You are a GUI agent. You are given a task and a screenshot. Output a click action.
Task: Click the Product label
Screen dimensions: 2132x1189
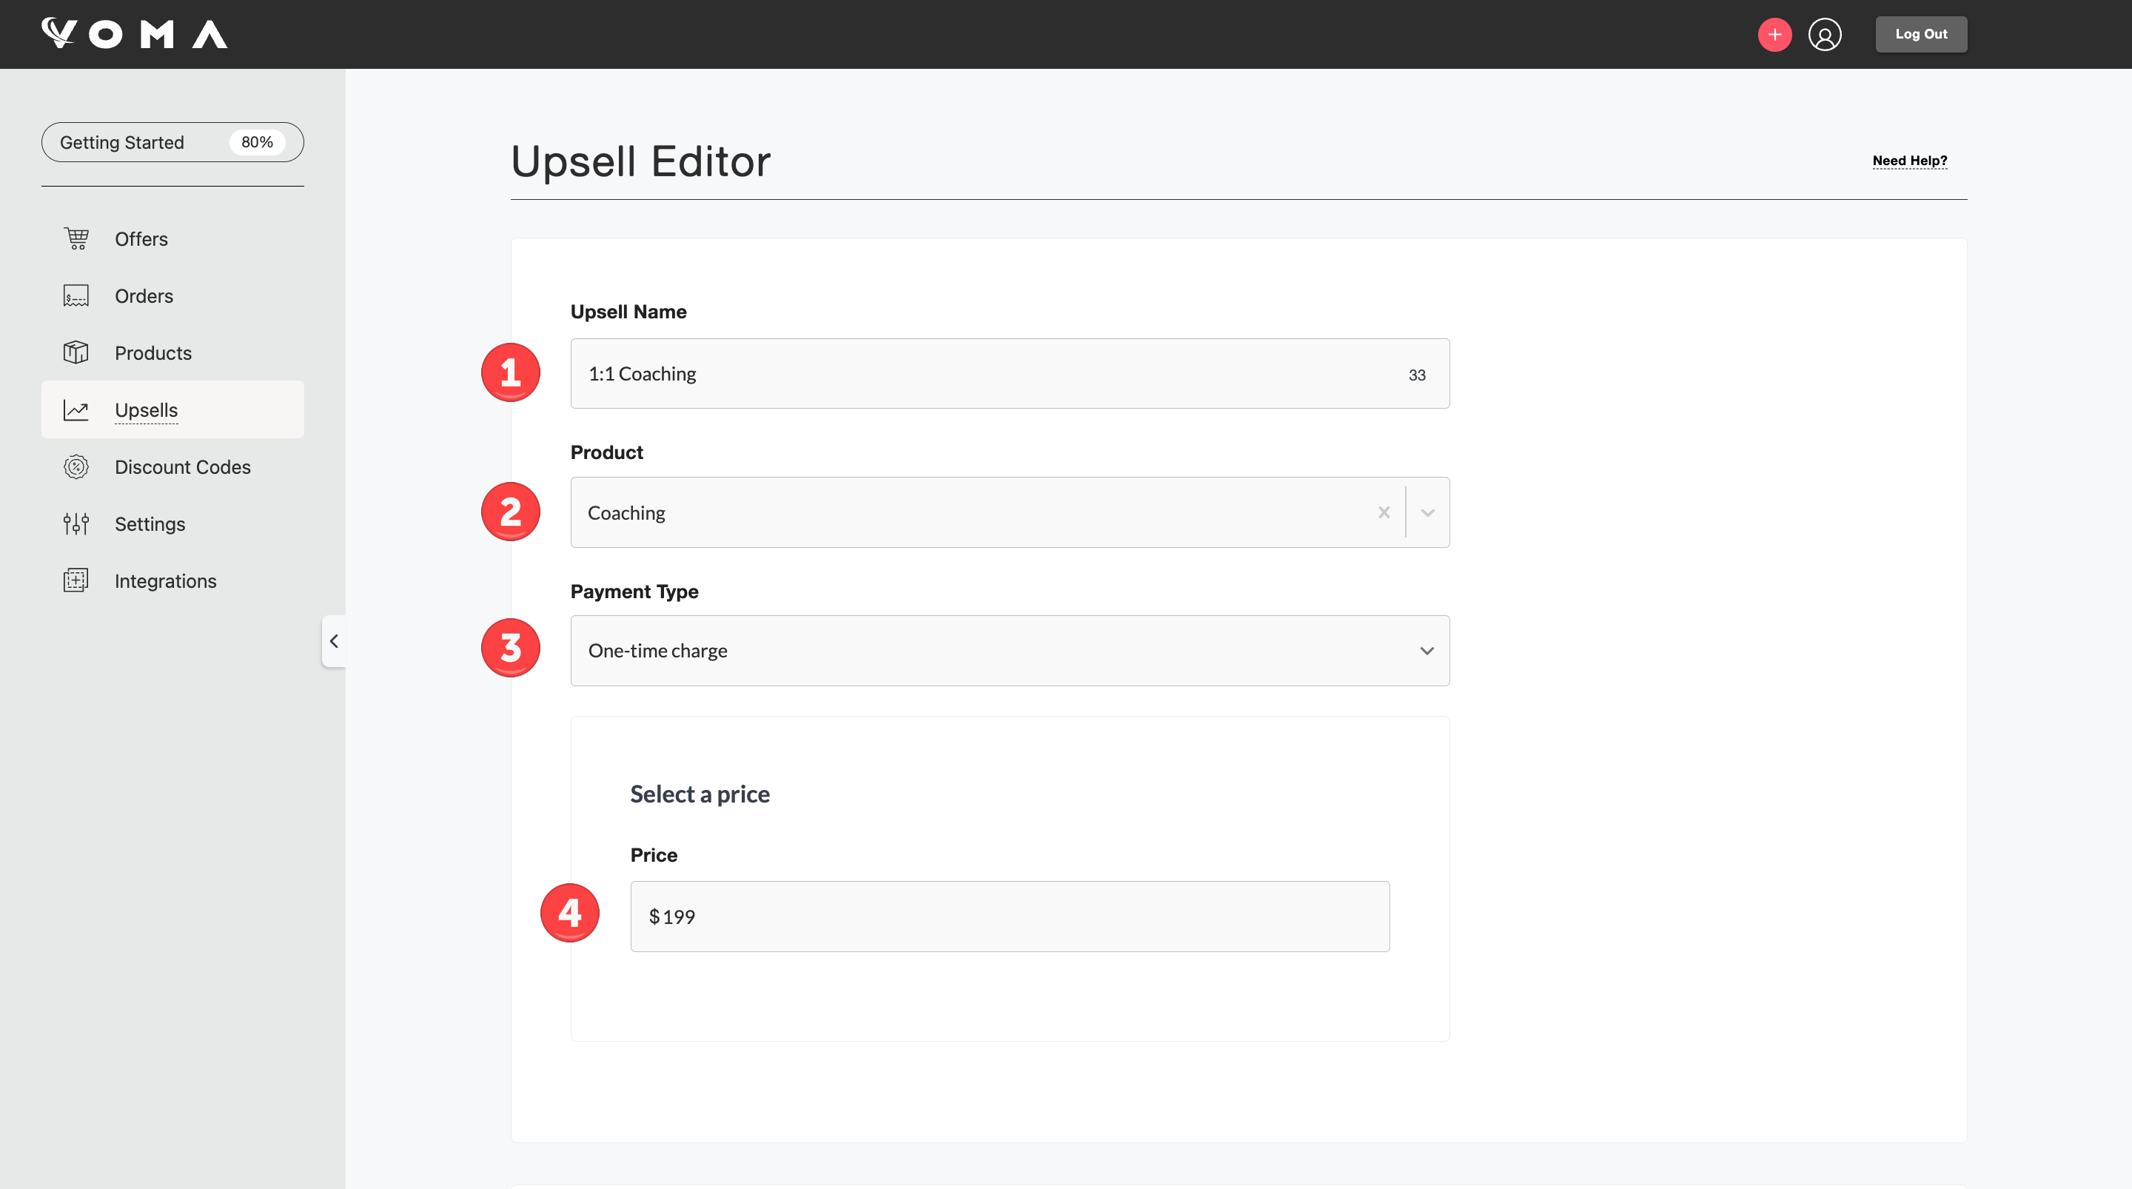pos(607,452)
